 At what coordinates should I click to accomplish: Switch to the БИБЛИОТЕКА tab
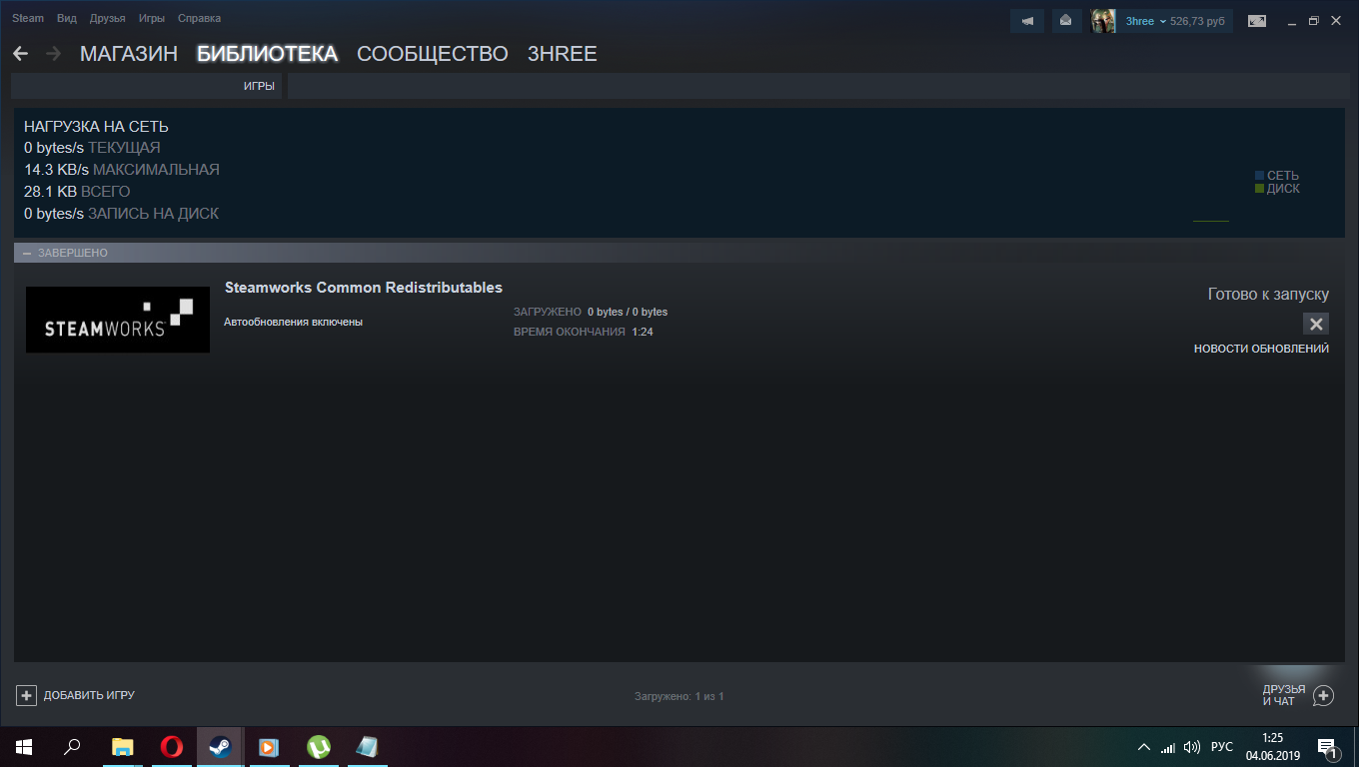[x=267, y=54]
